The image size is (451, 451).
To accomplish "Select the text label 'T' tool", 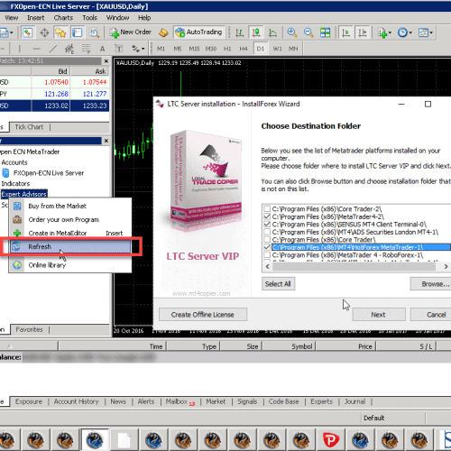I will point(119,49).
